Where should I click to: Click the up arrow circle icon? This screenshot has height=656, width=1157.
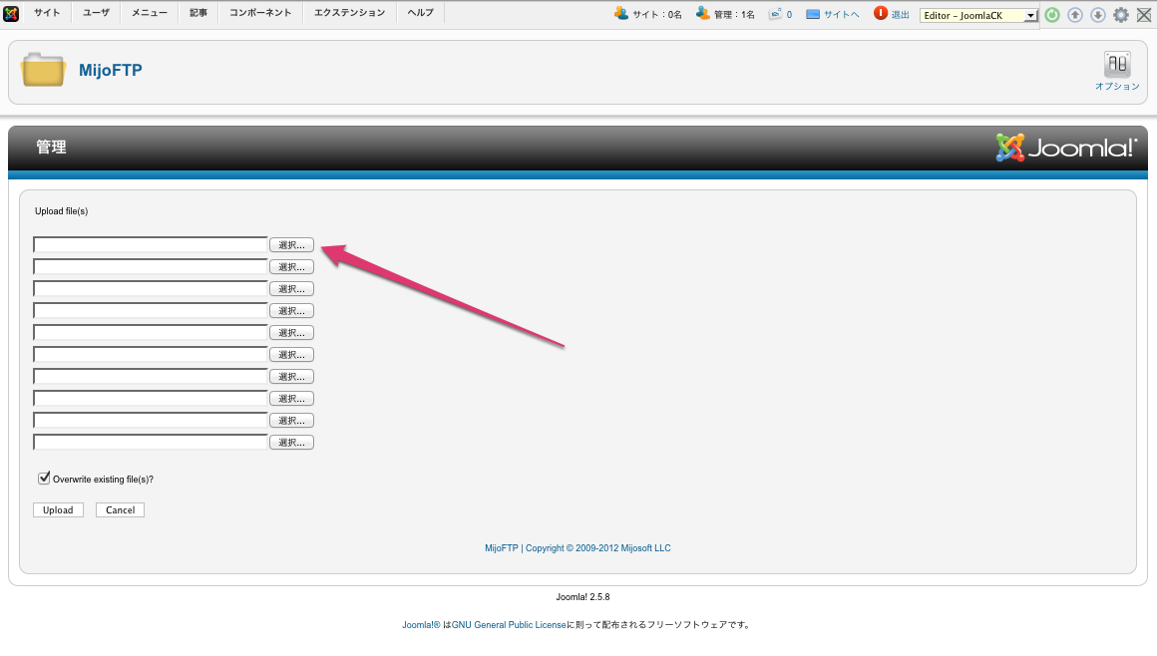pyautogui.click(x=1074, y=15)
